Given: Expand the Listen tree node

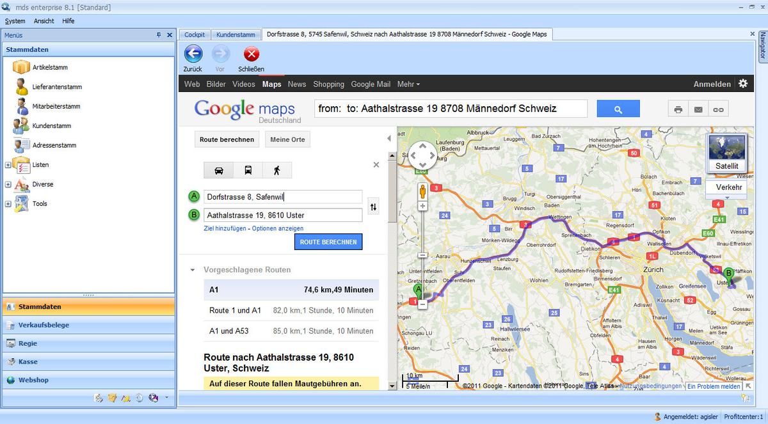Looking at the screenshot, I should point(8,165).
